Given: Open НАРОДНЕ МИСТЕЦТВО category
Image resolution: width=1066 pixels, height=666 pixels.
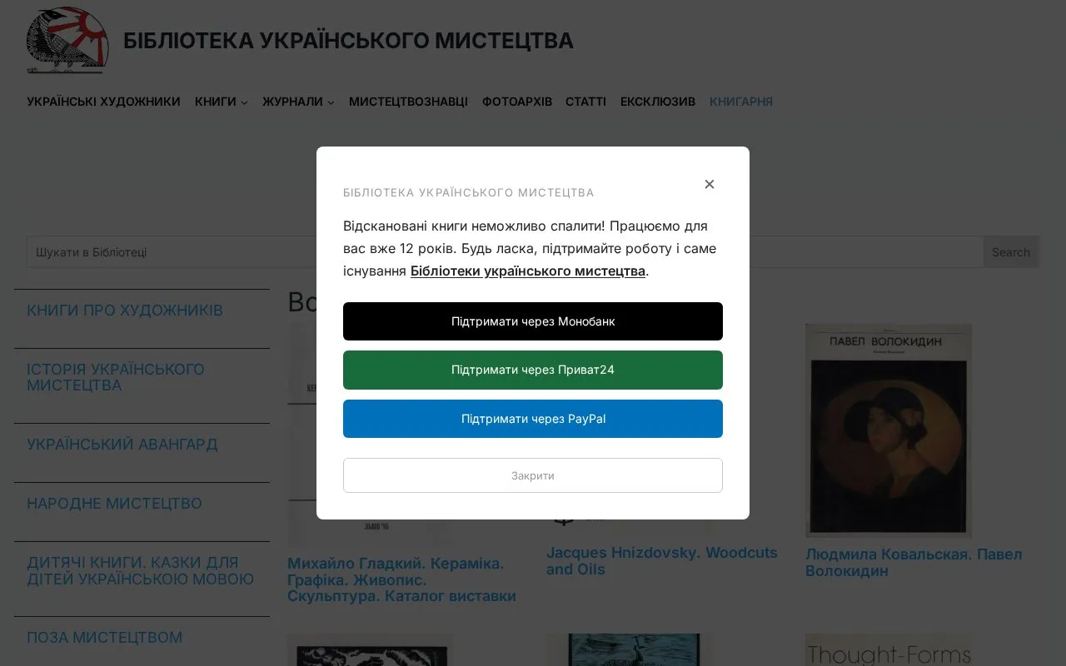Looking at the screenshot, I should (x=115, y=504).
